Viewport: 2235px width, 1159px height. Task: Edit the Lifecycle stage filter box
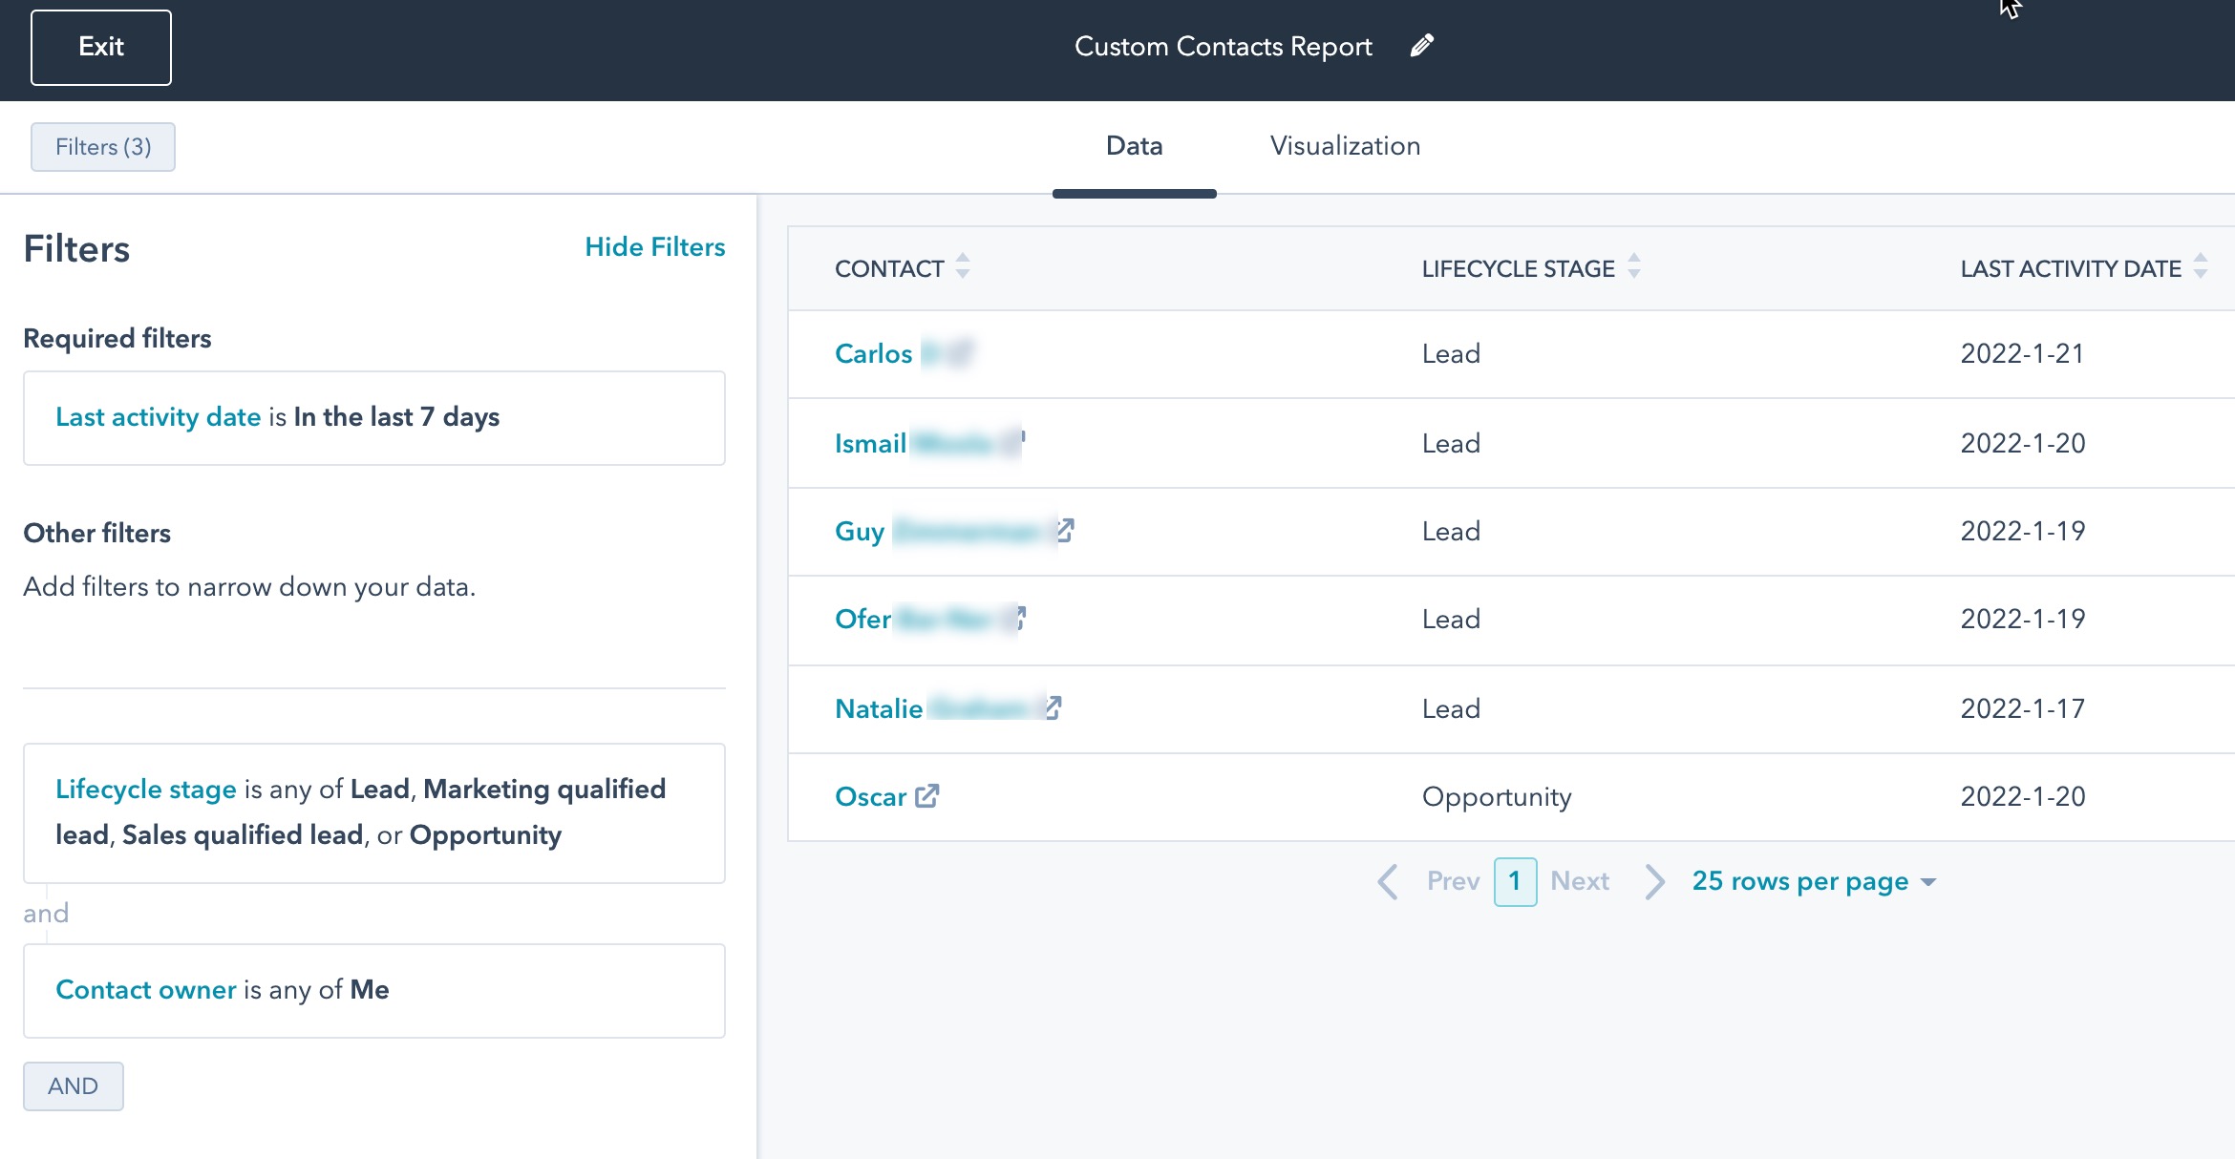[373, 812]
